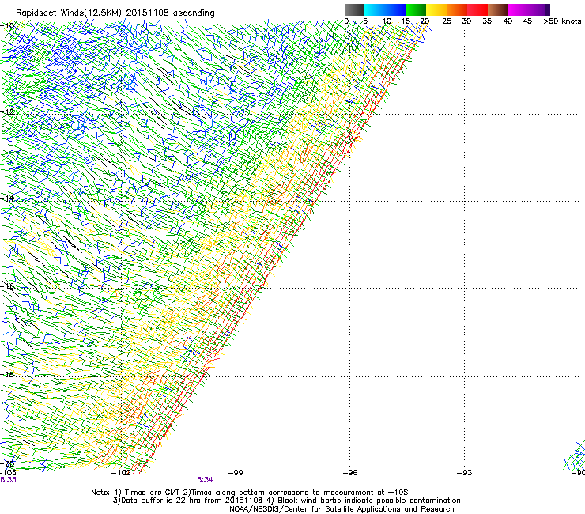Click the purple '8:34' time stamp
Image resolution: width=585 pixels, height=514 pixels.
[206, 480]
